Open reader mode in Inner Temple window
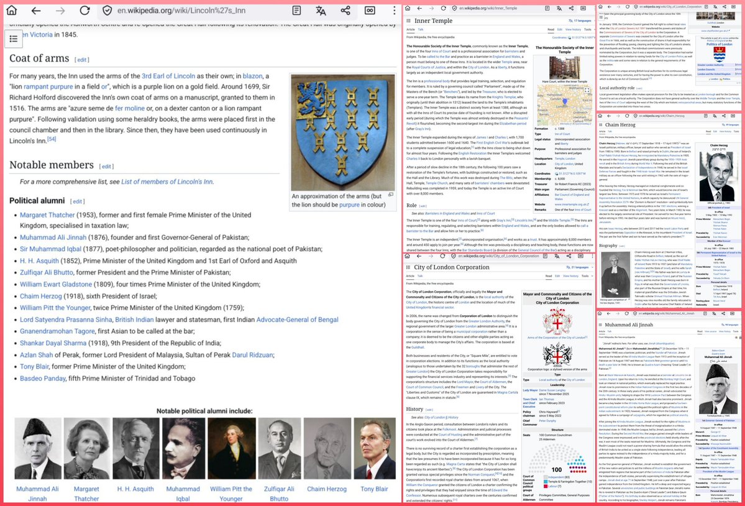Viewport: 745px width, 506px height. pyautogui.click(x=547, y=9)
